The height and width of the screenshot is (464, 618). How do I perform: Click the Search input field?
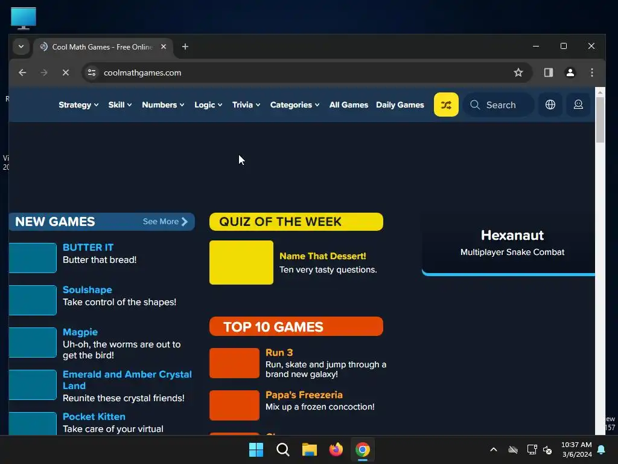tap(499, 105)
